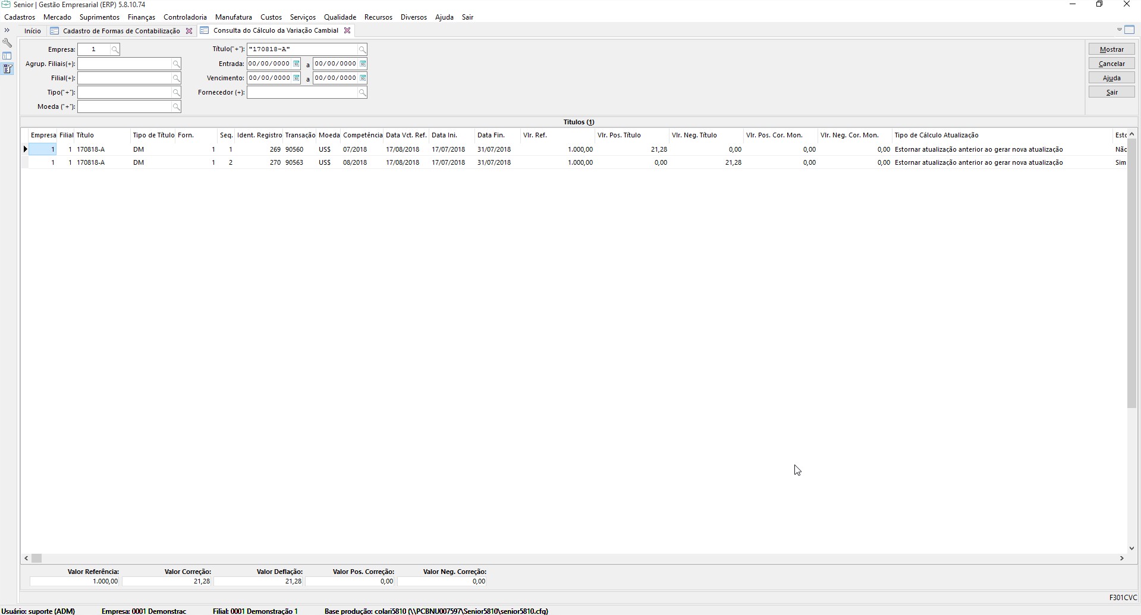This screenshot has height=615, width=1141.
Task: Click the Mostrar button
Action: point(1111,49)
